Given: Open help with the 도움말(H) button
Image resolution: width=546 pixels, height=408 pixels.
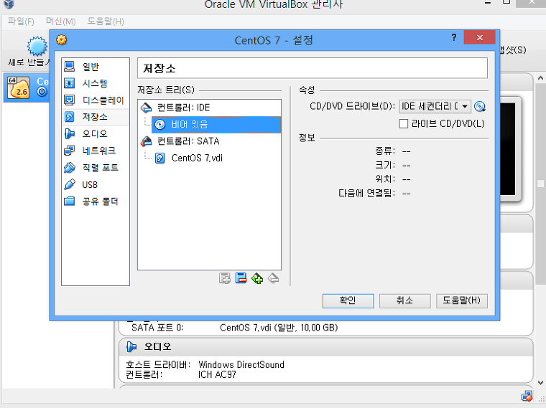Looking at the screenshot, I should [x=462, y=300].
